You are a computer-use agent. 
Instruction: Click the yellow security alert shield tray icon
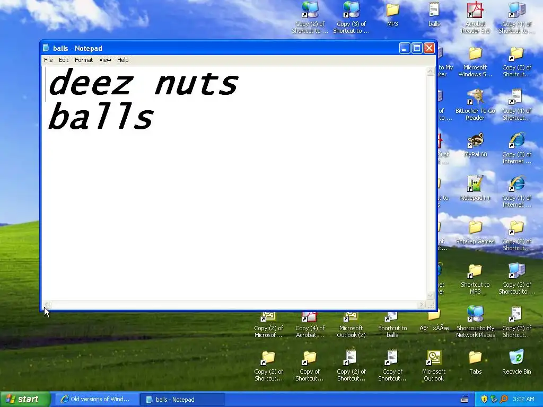[x=484, y=400]
